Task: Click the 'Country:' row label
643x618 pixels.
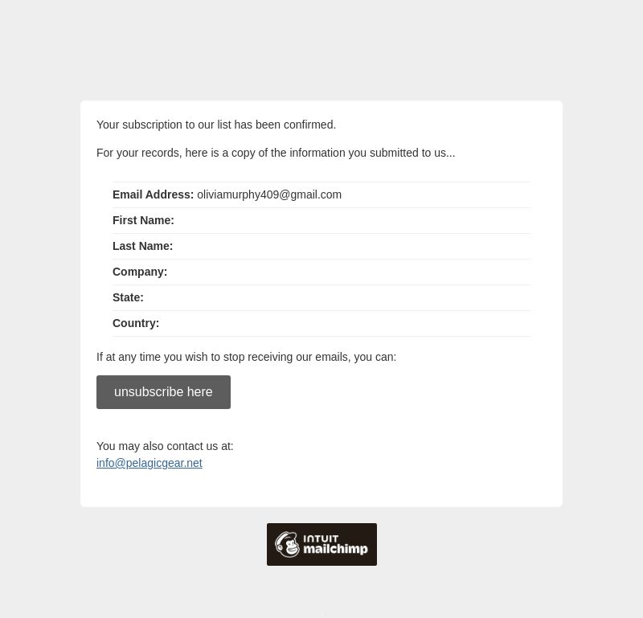Action: click(136, 324)
